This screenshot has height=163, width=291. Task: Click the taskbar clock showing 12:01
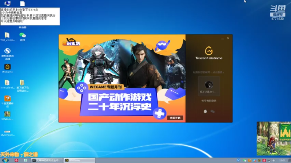[282, 160]
